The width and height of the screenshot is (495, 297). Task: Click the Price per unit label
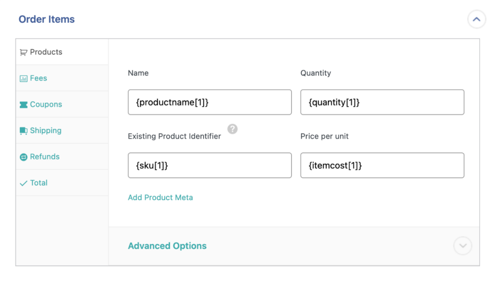point(324,136)
